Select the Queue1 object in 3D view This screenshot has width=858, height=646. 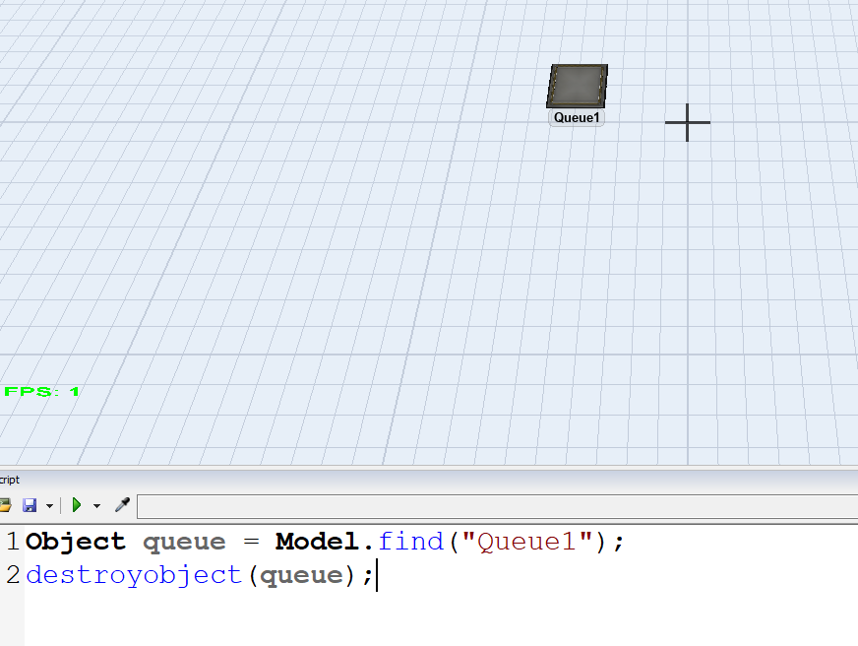click(x=578, y=86)
